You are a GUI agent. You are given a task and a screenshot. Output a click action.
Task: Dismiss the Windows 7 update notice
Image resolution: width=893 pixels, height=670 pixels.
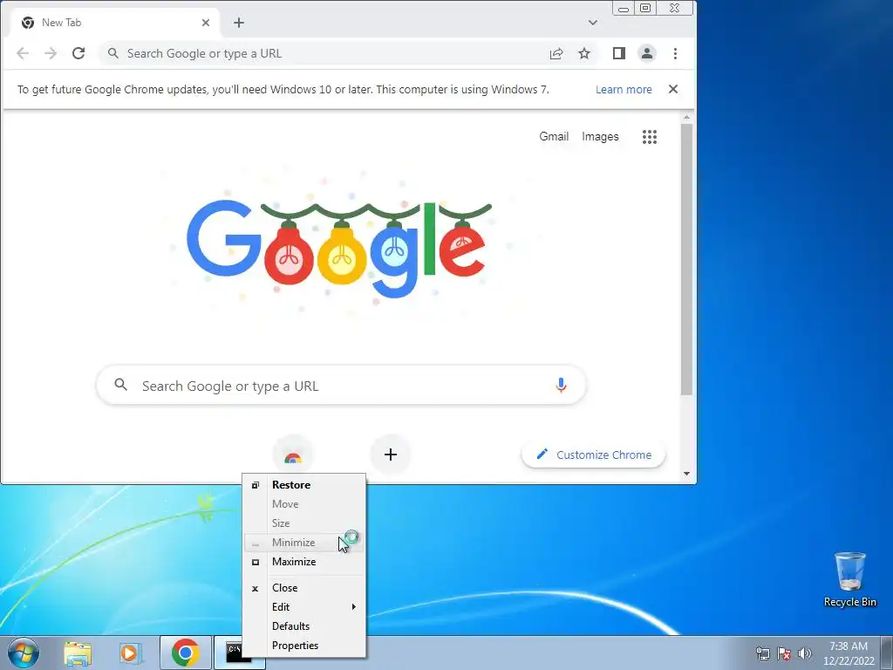pyautogui.click(x=673, y=89)
